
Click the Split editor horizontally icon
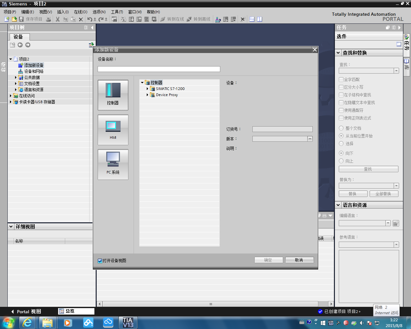[252, 19]
